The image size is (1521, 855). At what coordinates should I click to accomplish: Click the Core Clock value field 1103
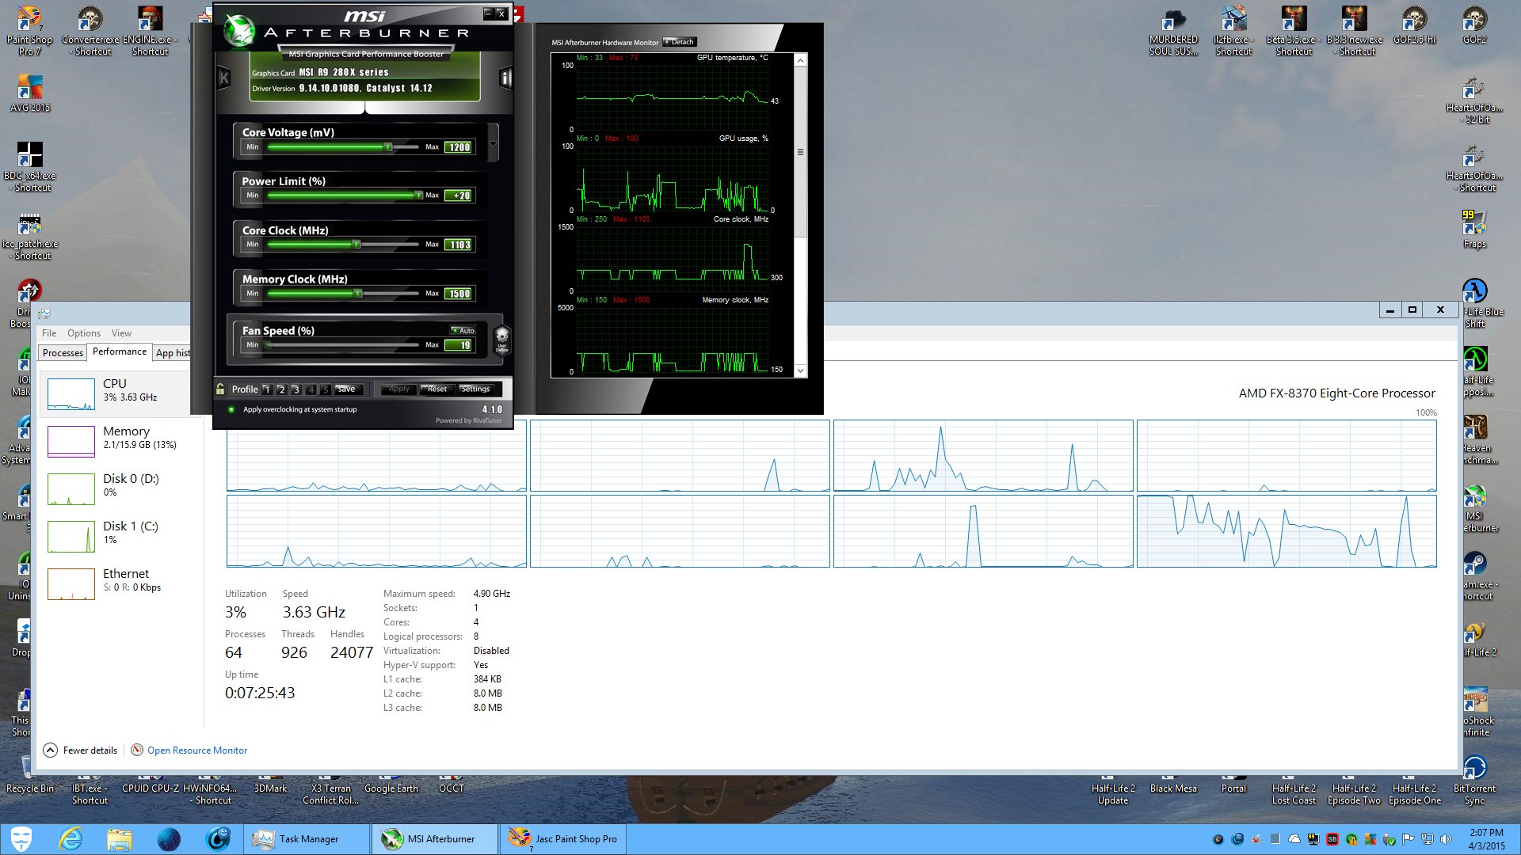coord(459,245)
